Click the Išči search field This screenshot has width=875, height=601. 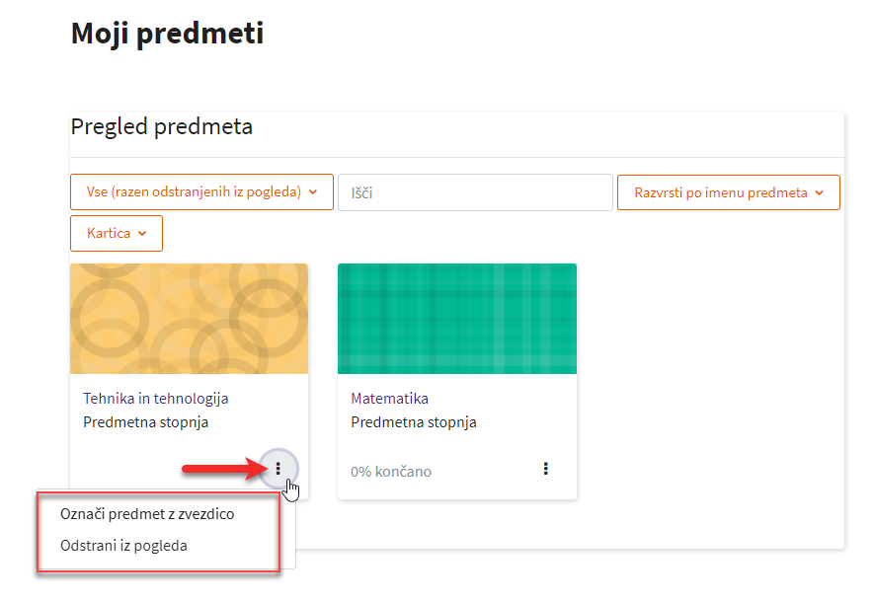pyautogui.click(x=475, y=192)
